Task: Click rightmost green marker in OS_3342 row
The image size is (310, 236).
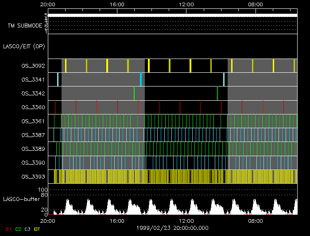Action: (x=217, y=93)
